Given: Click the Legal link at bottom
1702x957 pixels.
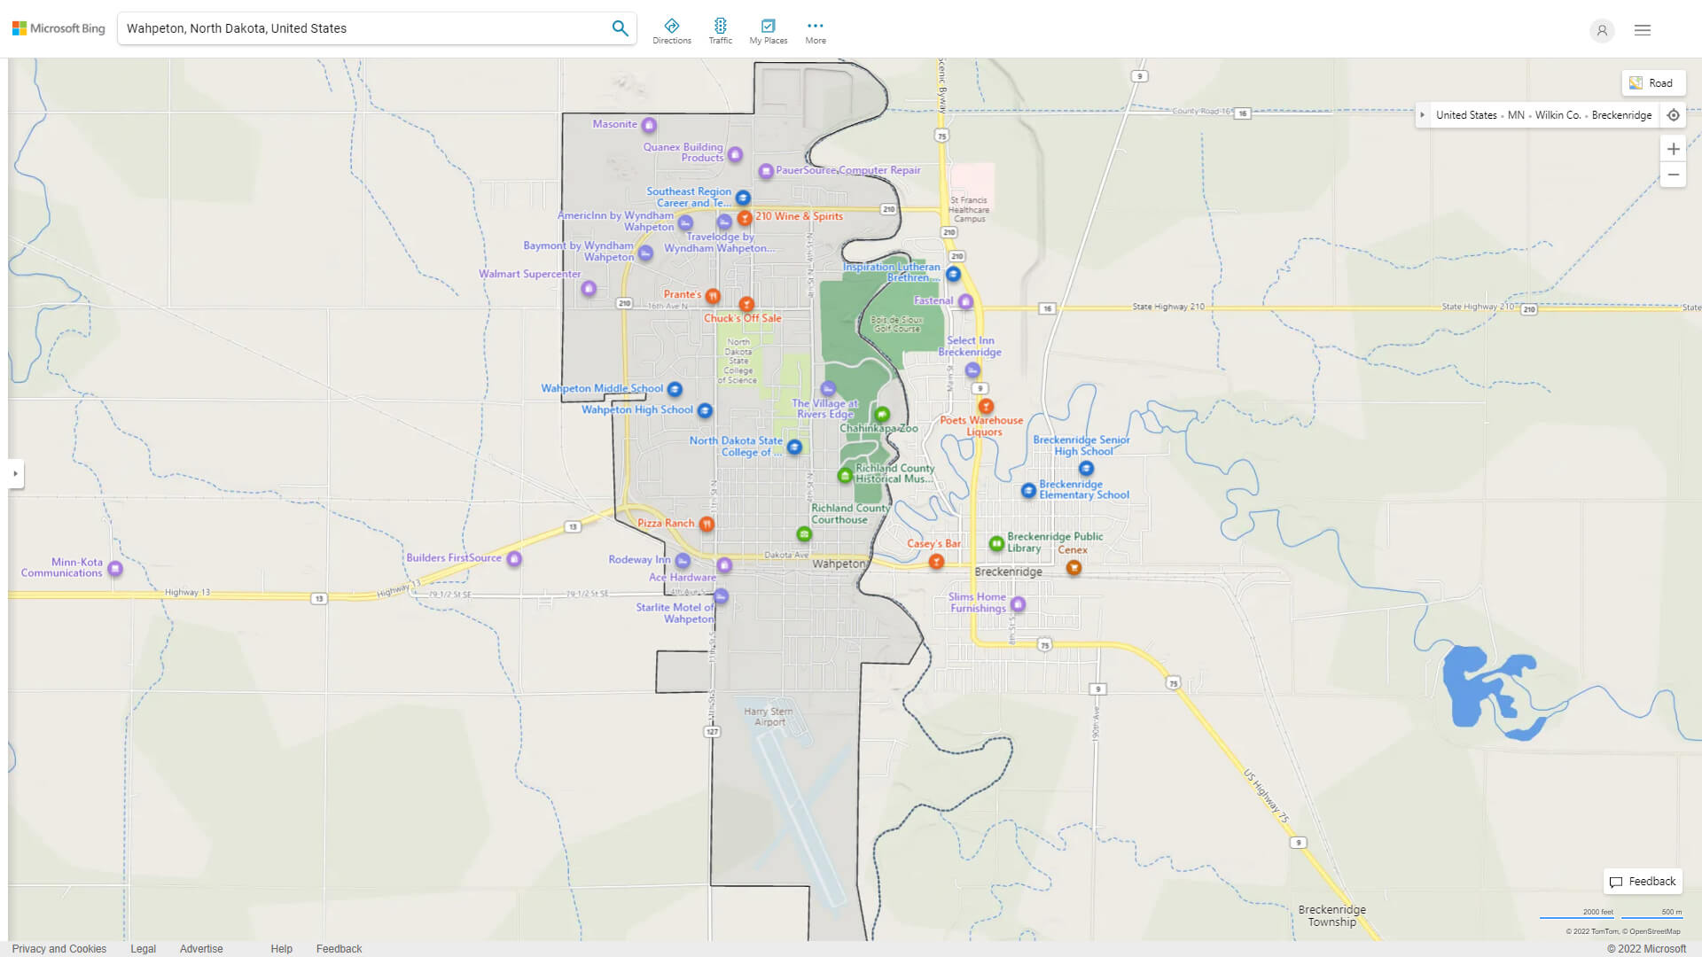Looking at the screenshot, I should pos(142,947).
